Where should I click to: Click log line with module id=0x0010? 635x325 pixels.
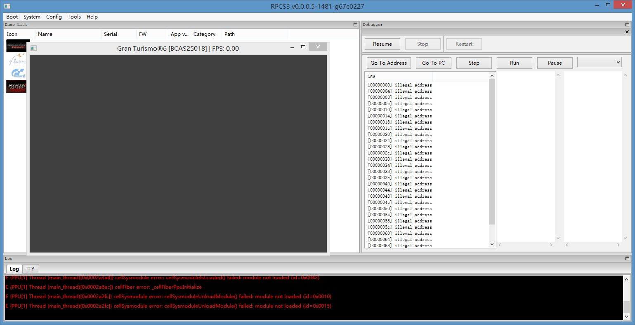pos(168,297)
